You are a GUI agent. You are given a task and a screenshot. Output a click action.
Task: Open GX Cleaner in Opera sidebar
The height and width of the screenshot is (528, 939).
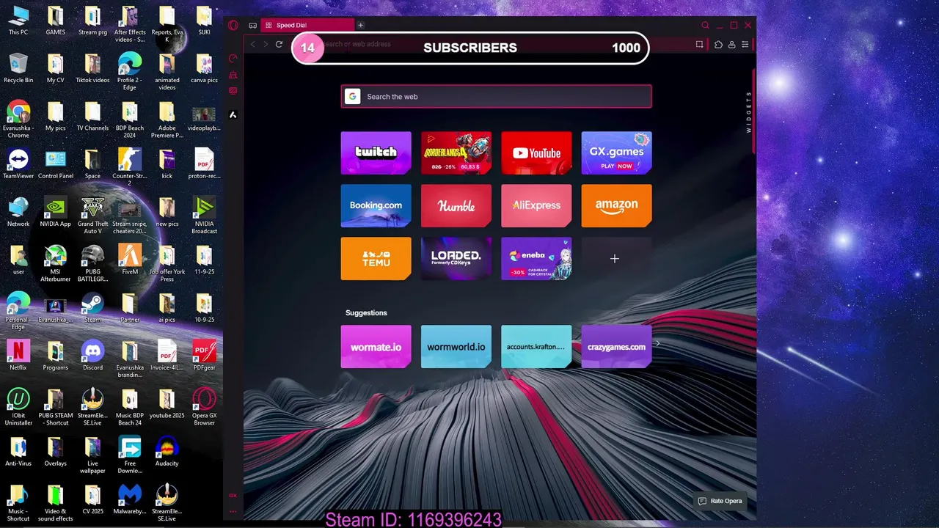point(233,75)
